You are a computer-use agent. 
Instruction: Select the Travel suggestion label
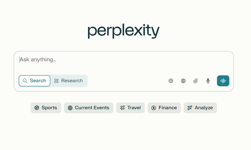click(x=134, y=108)
